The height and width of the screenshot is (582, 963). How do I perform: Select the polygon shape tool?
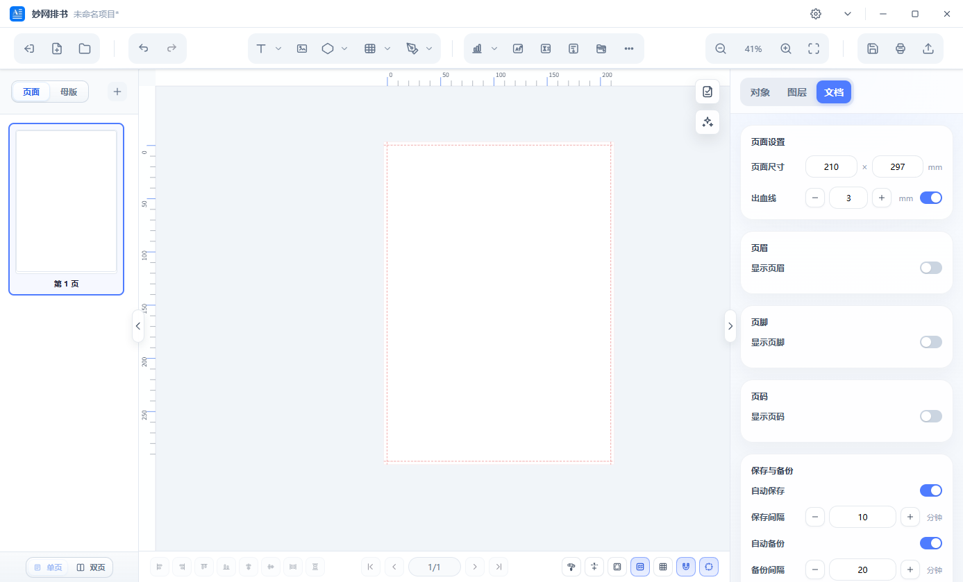[x=328, y=49]
